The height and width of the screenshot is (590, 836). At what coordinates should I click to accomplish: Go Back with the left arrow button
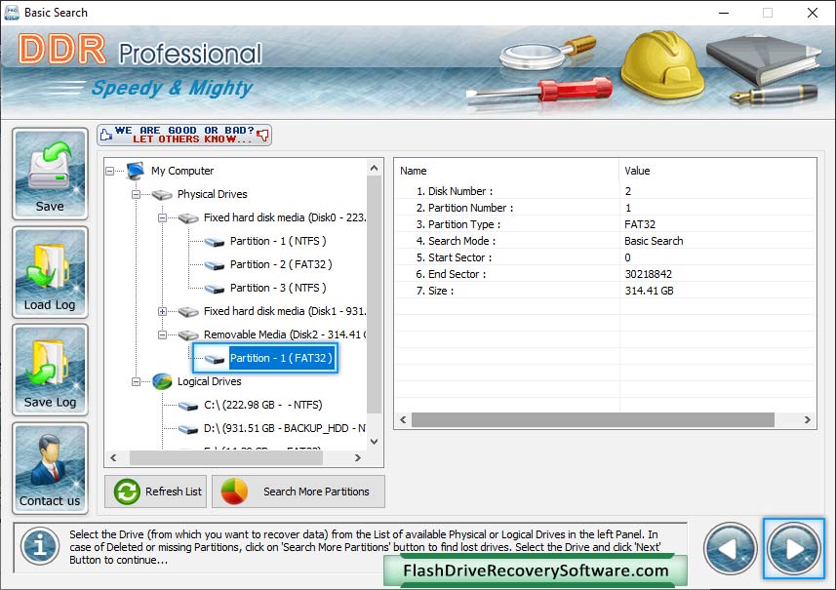730,548
